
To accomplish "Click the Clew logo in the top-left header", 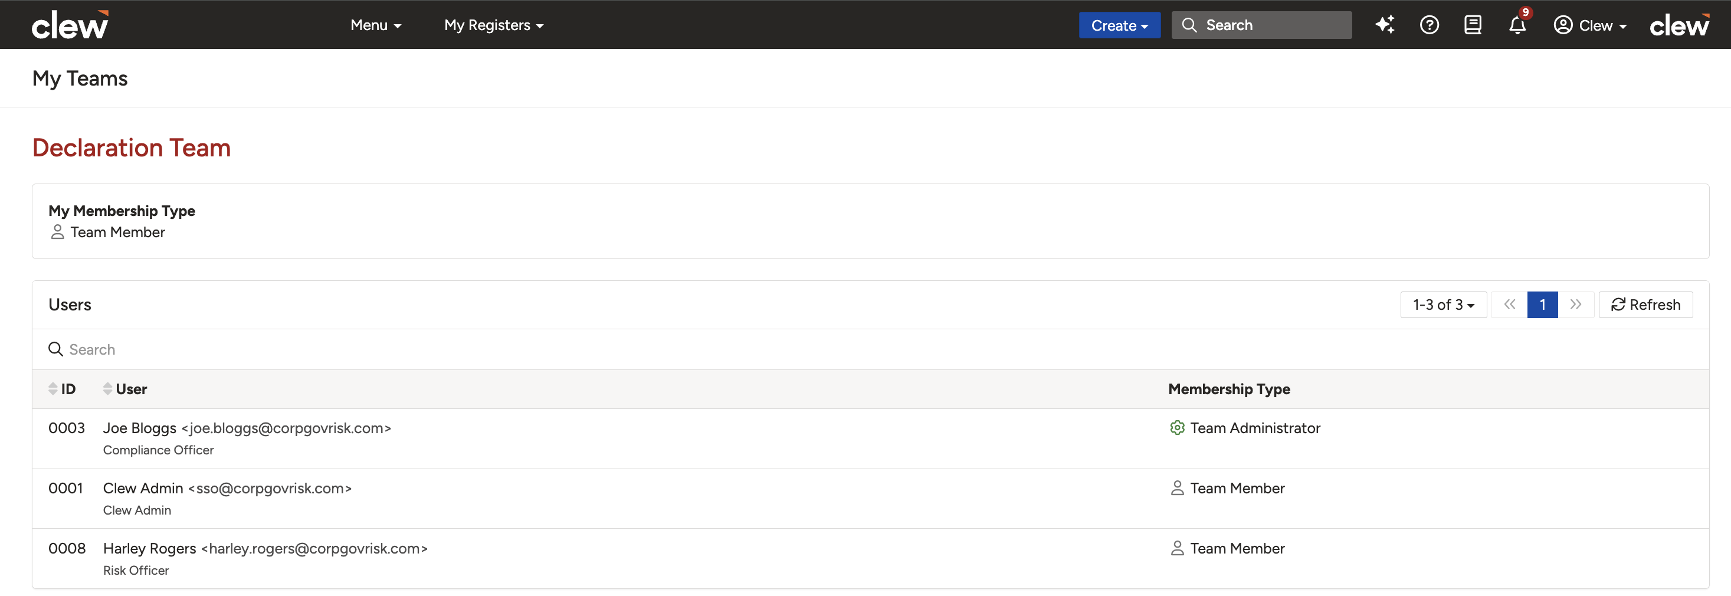I will pos(70,25).
